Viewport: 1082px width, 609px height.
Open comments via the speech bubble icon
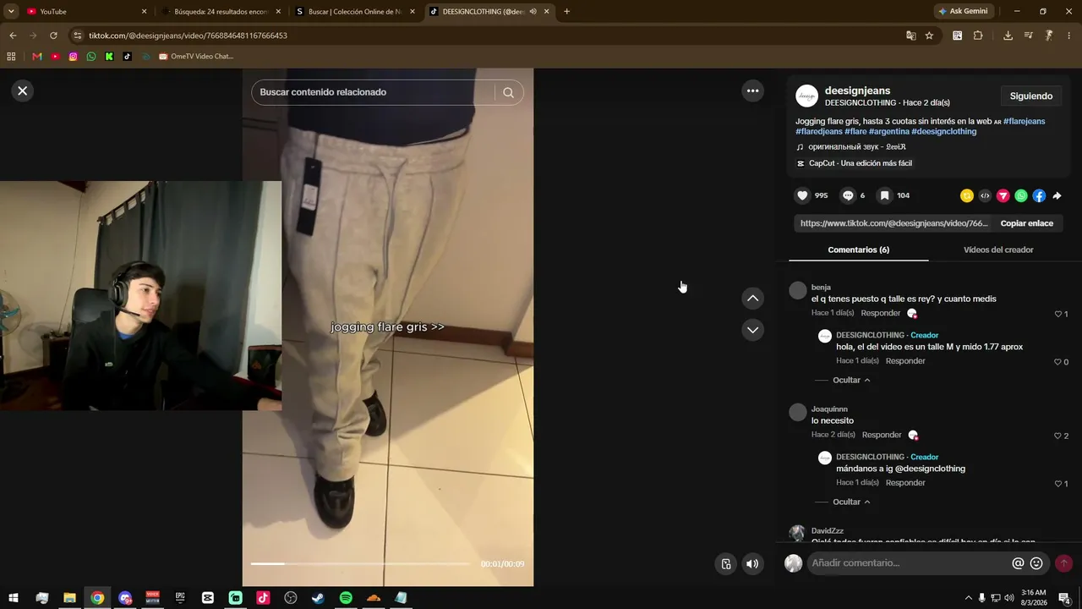(848, 195)
